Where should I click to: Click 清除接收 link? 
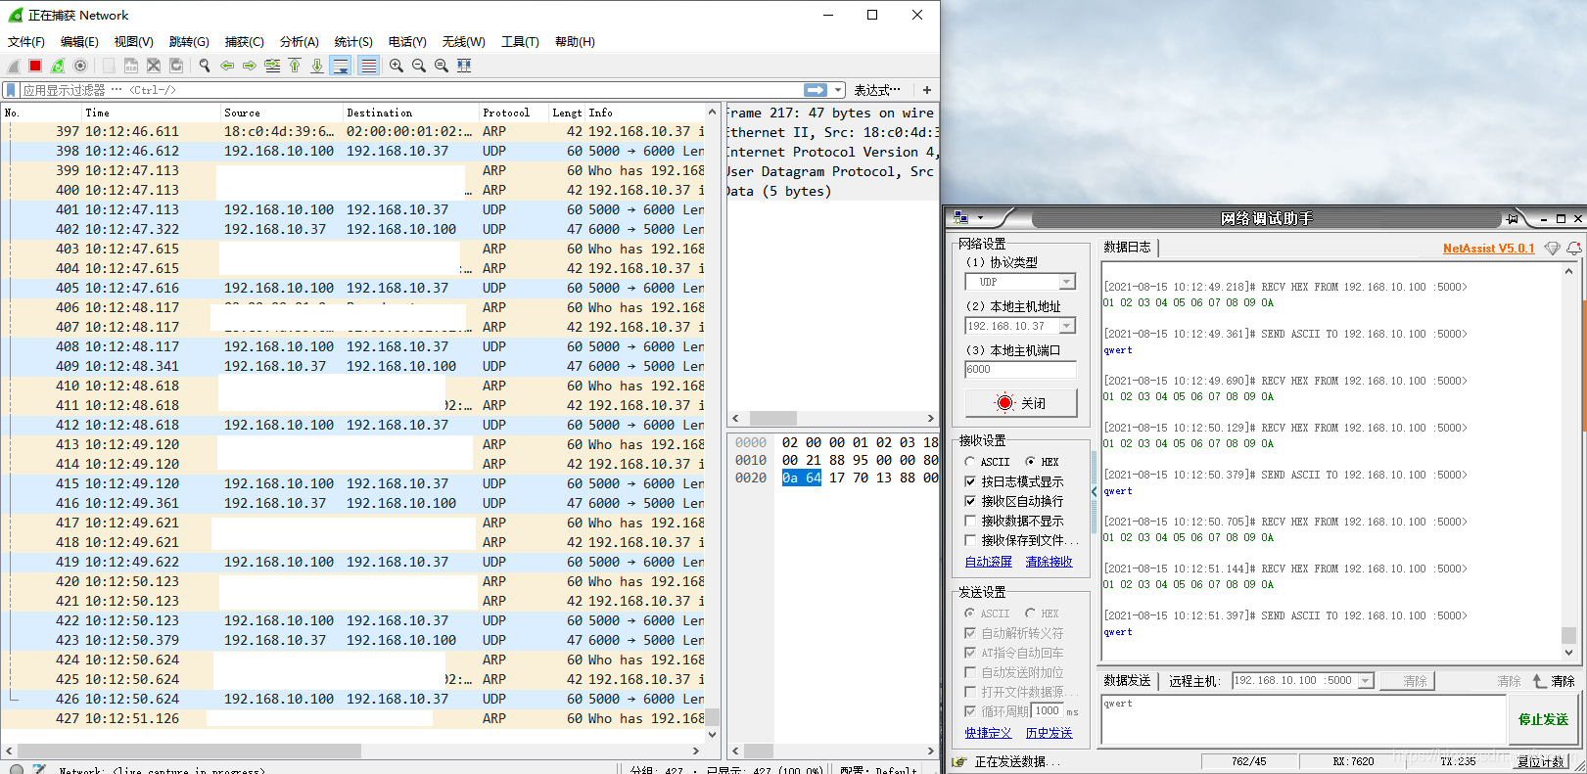(x=1049, y=562)
